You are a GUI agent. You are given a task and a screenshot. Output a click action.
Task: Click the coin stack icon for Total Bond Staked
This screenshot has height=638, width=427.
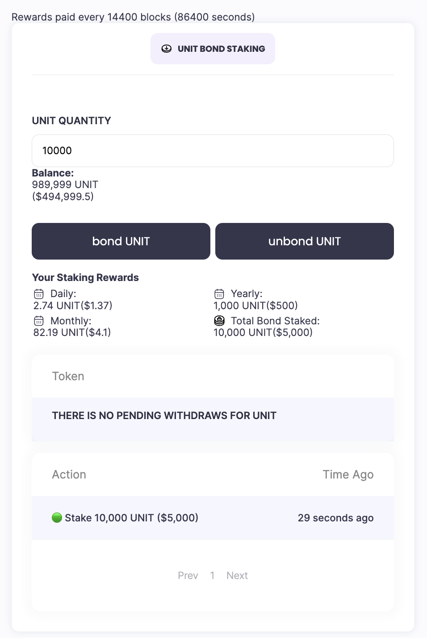tap(219, 321)
